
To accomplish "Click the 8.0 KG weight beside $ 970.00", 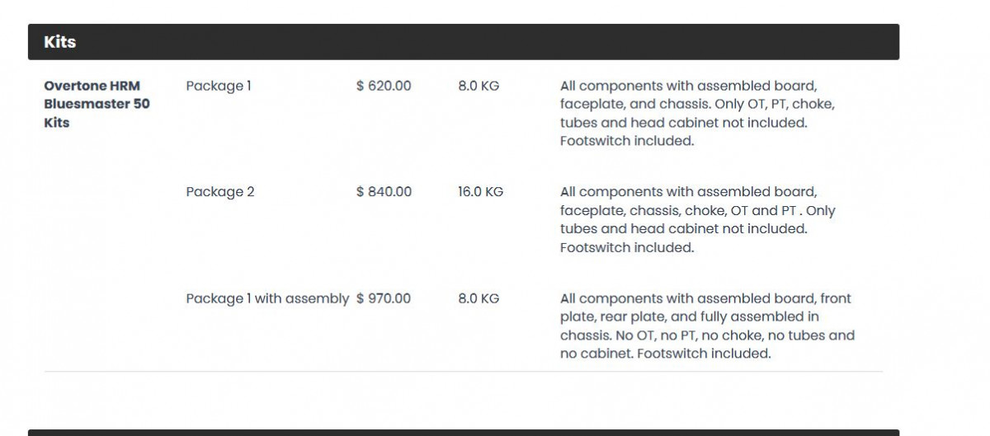I will tap(478, 298).
